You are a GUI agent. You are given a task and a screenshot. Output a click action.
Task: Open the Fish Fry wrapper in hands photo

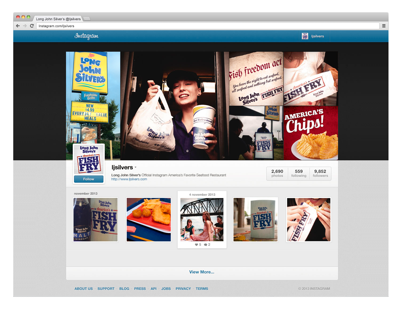[309, 220]
